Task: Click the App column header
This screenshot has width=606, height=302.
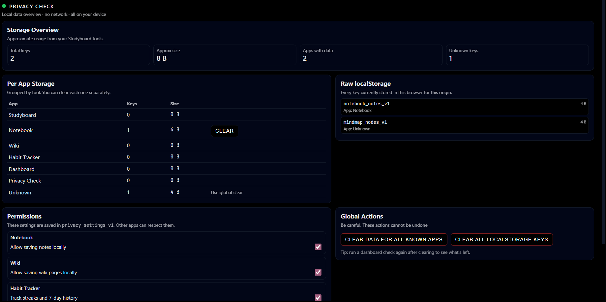Action: click(13, 104)
